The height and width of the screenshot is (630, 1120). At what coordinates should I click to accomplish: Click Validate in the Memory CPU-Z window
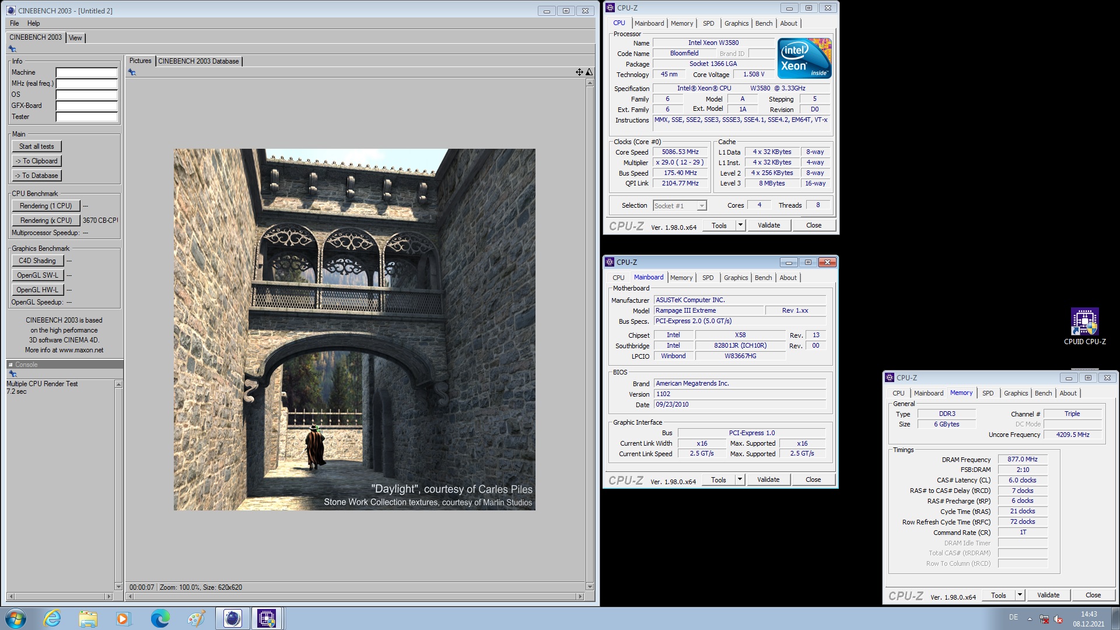click(1048, 595)
